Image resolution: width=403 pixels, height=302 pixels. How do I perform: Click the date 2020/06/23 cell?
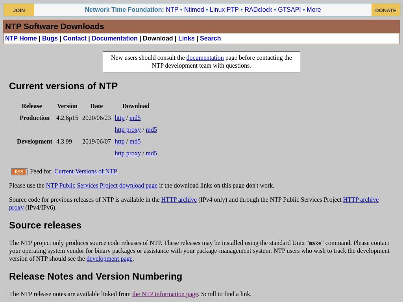click(x=96, y=118)
